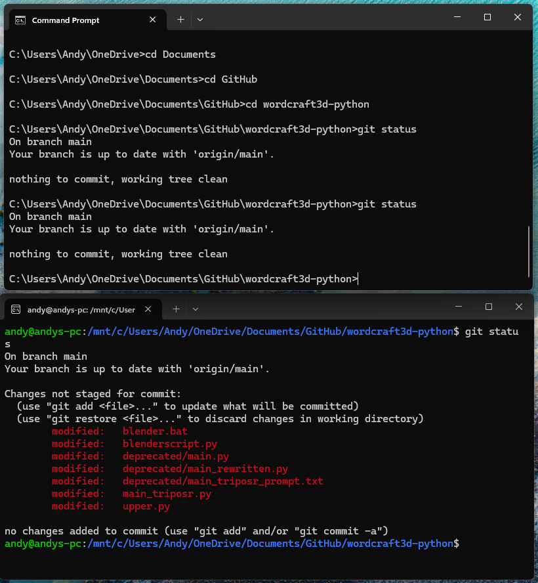
Task: Click the blinking cursor at the Command Prompt
Action: point(358,278)
